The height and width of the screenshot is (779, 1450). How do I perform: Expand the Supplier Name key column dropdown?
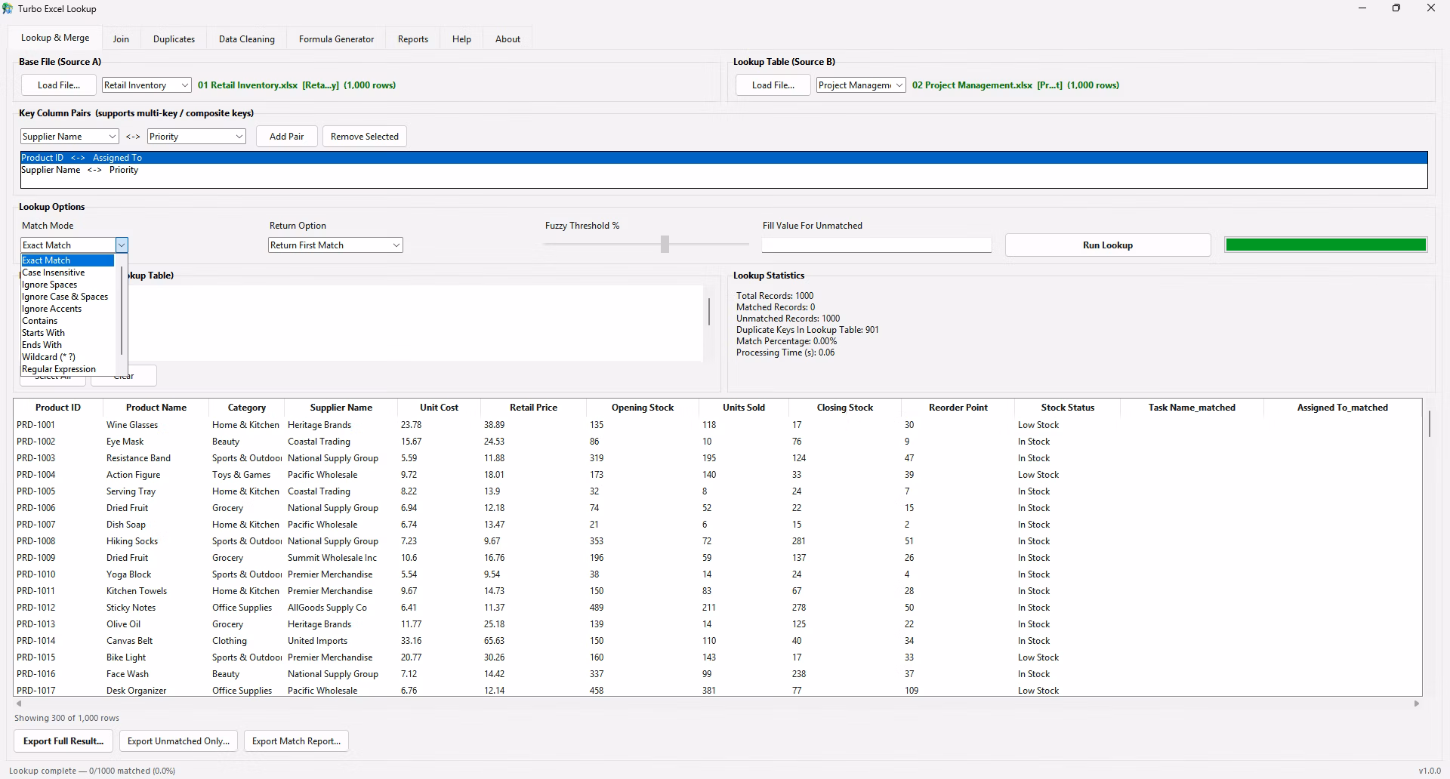(x=69, y=137)
